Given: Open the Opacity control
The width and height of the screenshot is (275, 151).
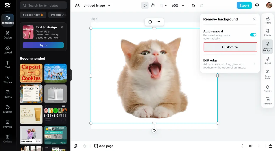Looking at the screenshot, I should (x=268, y=89).
